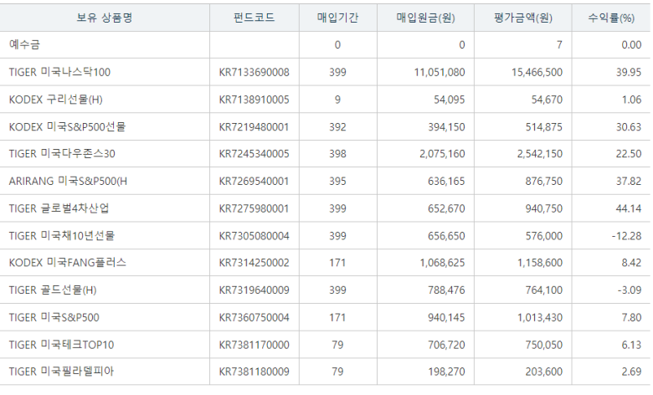Click the return rate 6.13
Viewport: 653px width, 395px height.
point(632,345)
